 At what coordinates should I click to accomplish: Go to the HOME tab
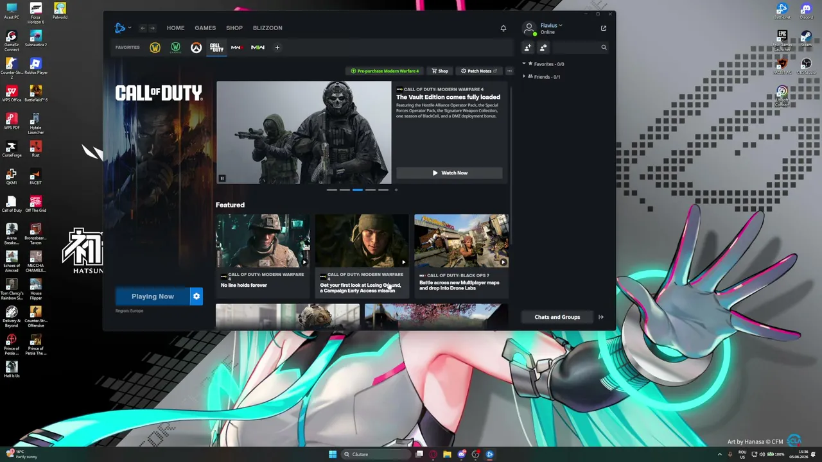tap(175, 28)
